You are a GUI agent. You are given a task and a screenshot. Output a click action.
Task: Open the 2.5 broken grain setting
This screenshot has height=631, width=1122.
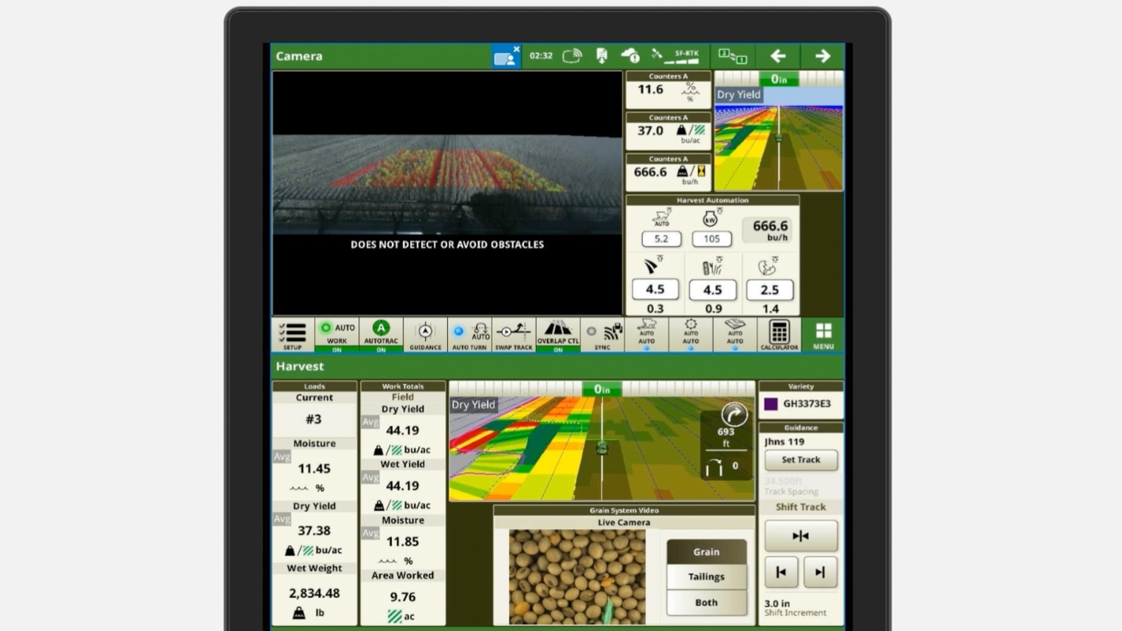coord(770,290)
